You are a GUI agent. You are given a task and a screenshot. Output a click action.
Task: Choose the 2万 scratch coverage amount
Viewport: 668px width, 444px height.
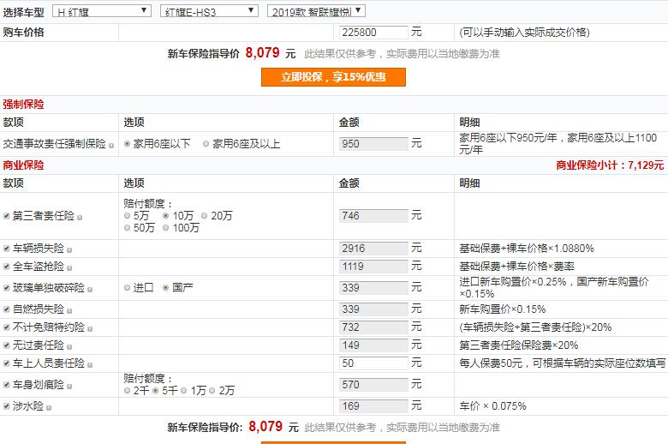tap(212, 391)
